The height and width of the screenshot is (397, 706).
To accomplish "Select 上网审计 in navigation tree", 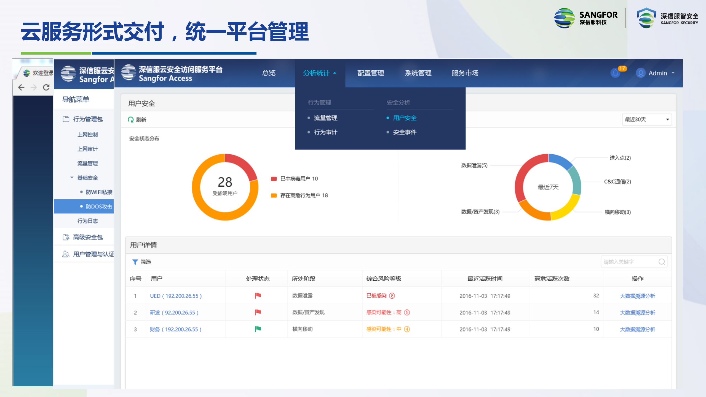I will click(87, 149).
